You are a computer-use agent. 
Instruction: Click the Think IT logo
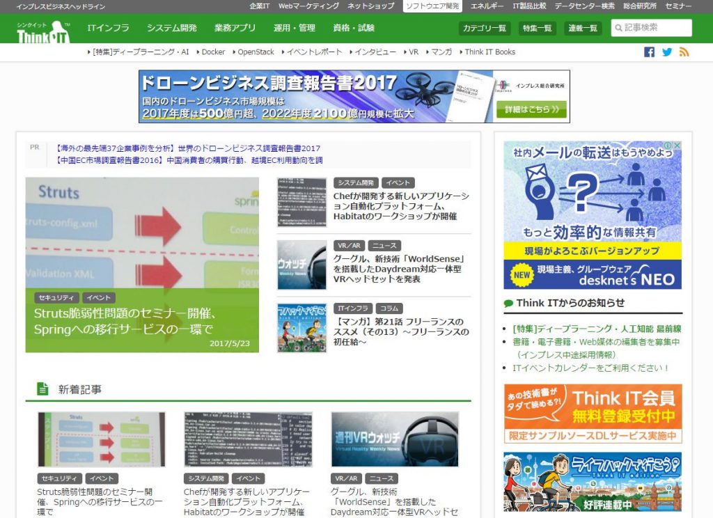click(43, 32)
